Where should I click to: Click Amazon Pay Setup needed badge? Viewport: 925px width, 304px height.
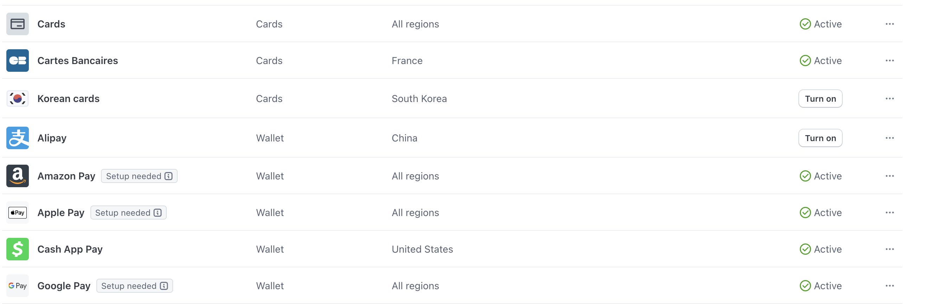click(139, 176)
